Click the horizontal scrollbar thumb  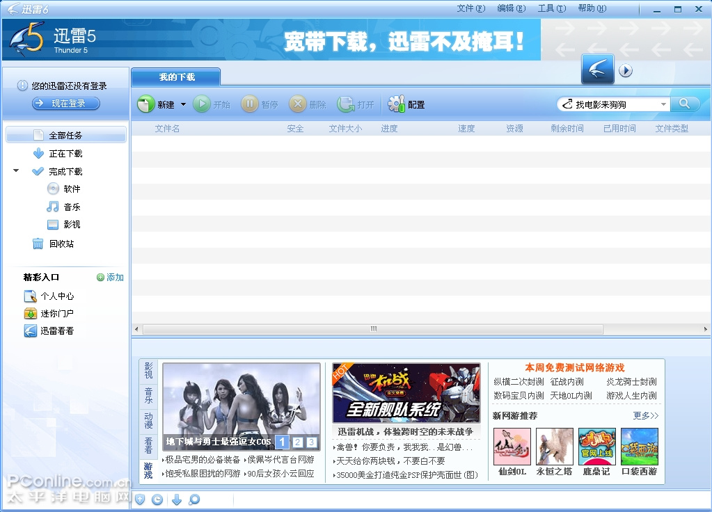[373, 329]
